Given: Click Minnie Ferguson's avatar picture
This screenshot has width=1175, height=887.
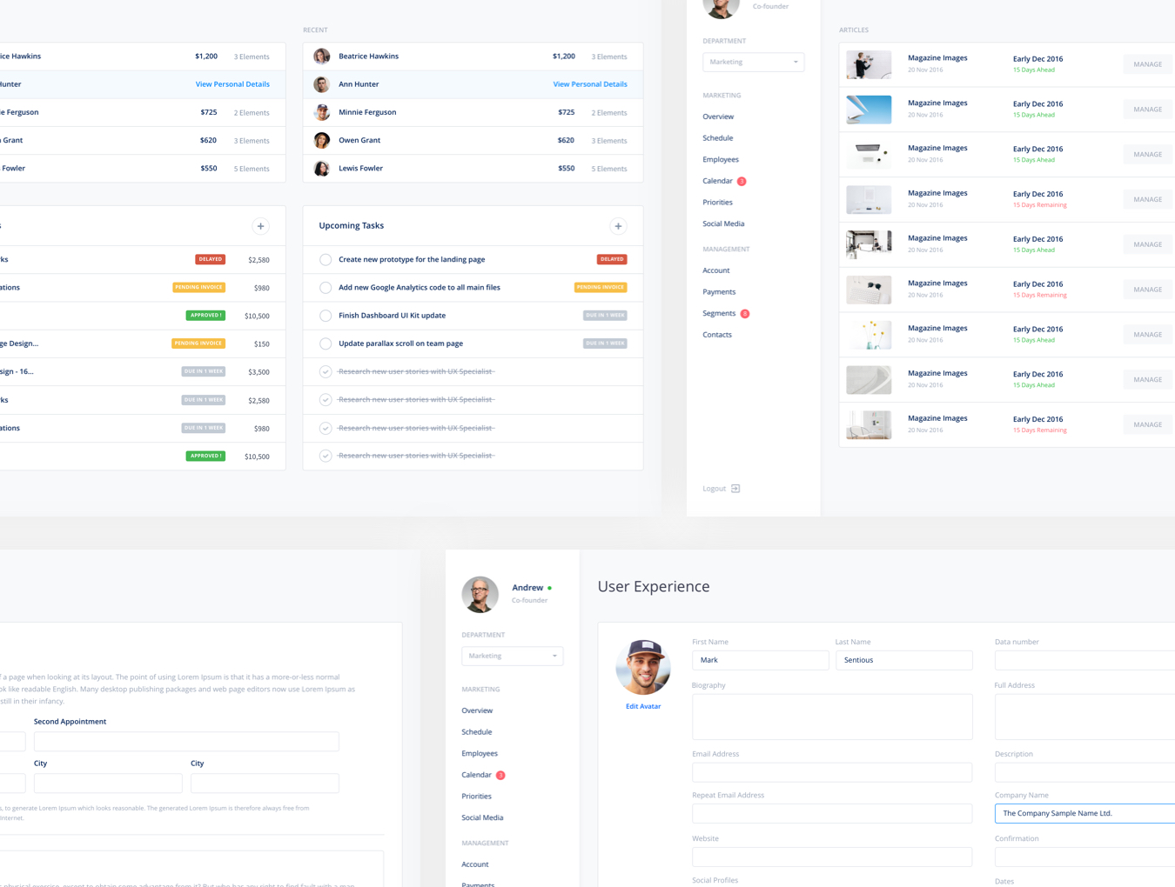Looking at the screenshot, I should (x=322, y=112).
